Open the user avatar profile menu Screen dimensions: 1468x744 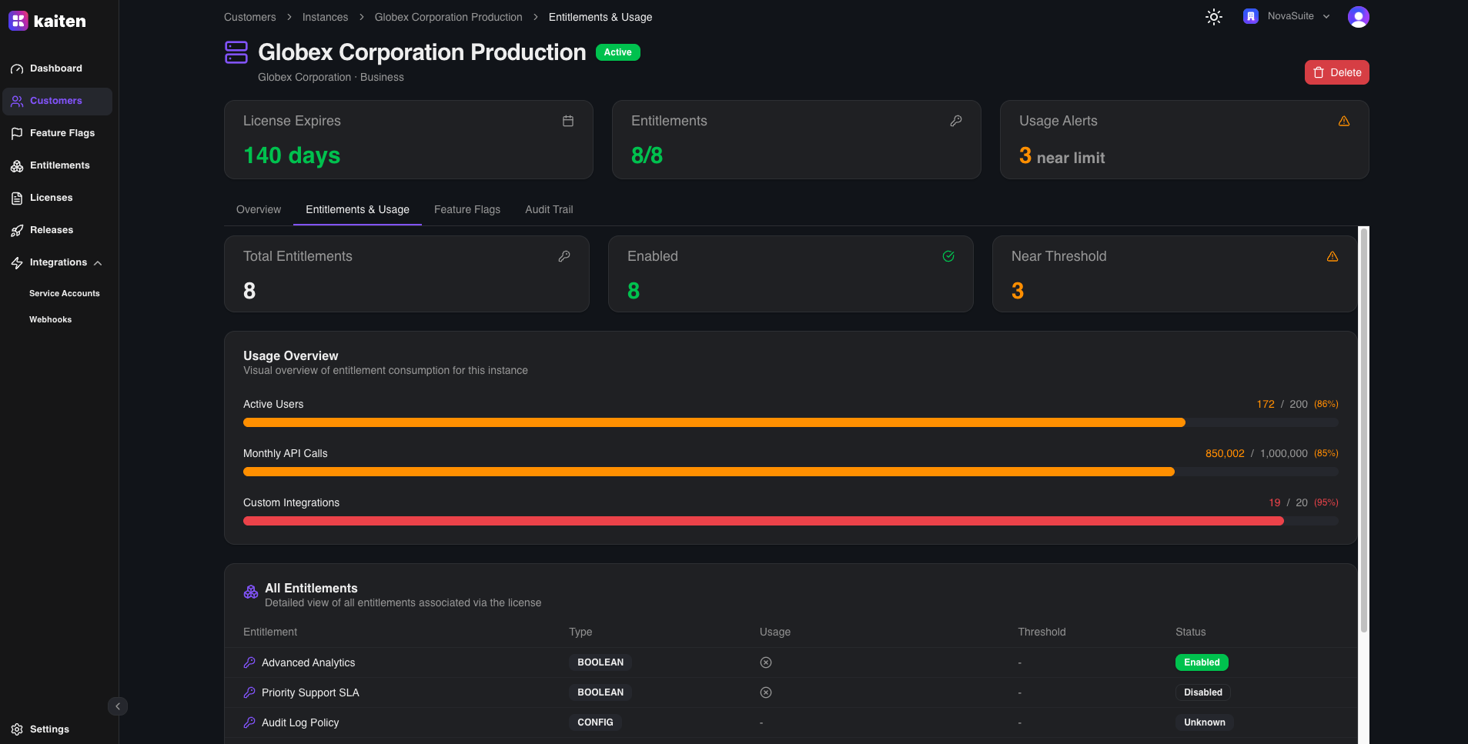(x=1358, y=17)
